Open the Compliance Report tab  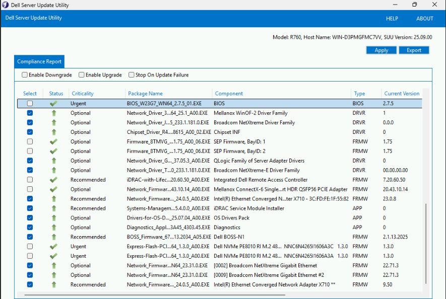pos(39,62)
